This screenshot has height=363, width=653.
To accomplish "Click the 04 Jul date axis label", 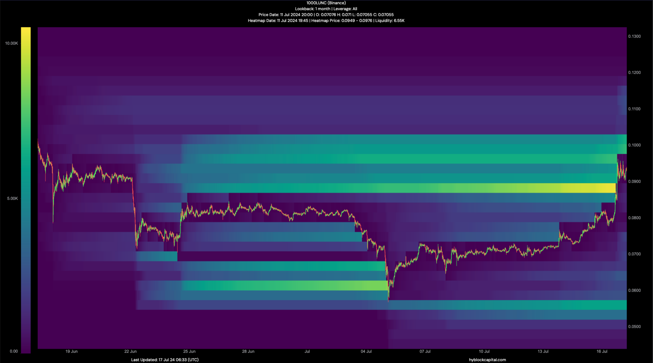I will (366, 352).
